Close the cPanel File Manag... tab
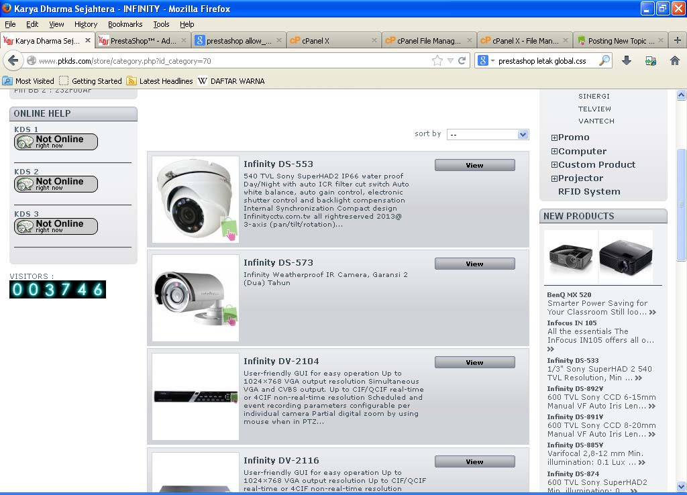Viewport: 687px width, 495px height. pyautogui.click(x=469, y=40)
